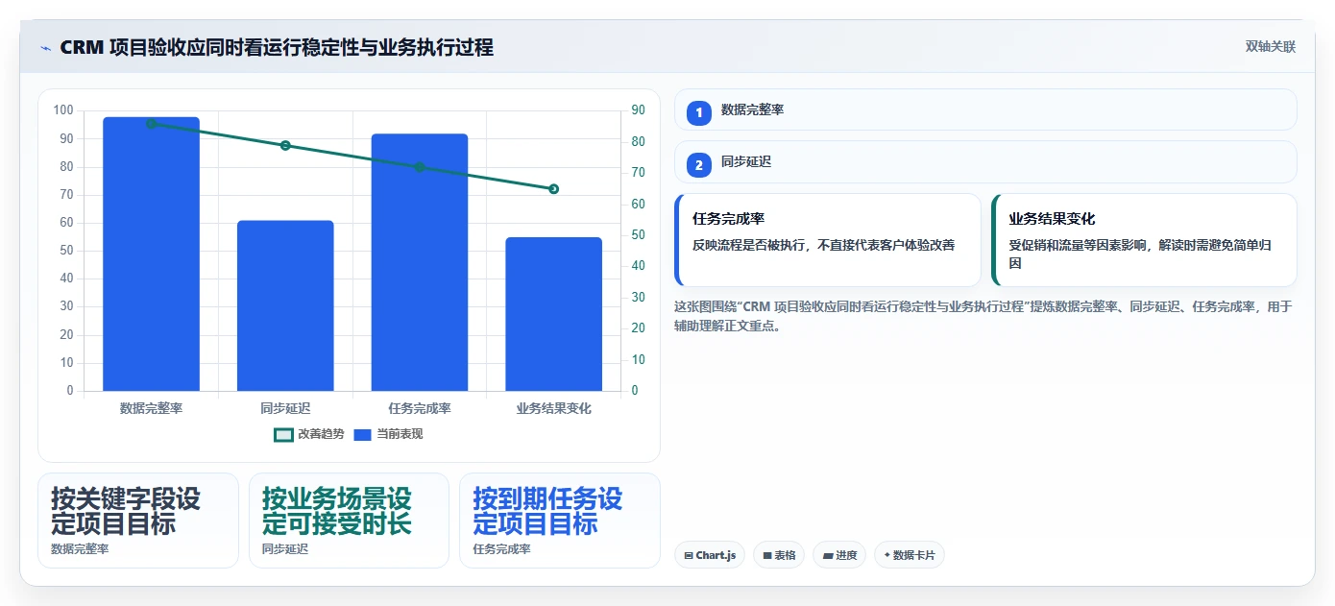Click the 表格 tag

coord(779,555)
